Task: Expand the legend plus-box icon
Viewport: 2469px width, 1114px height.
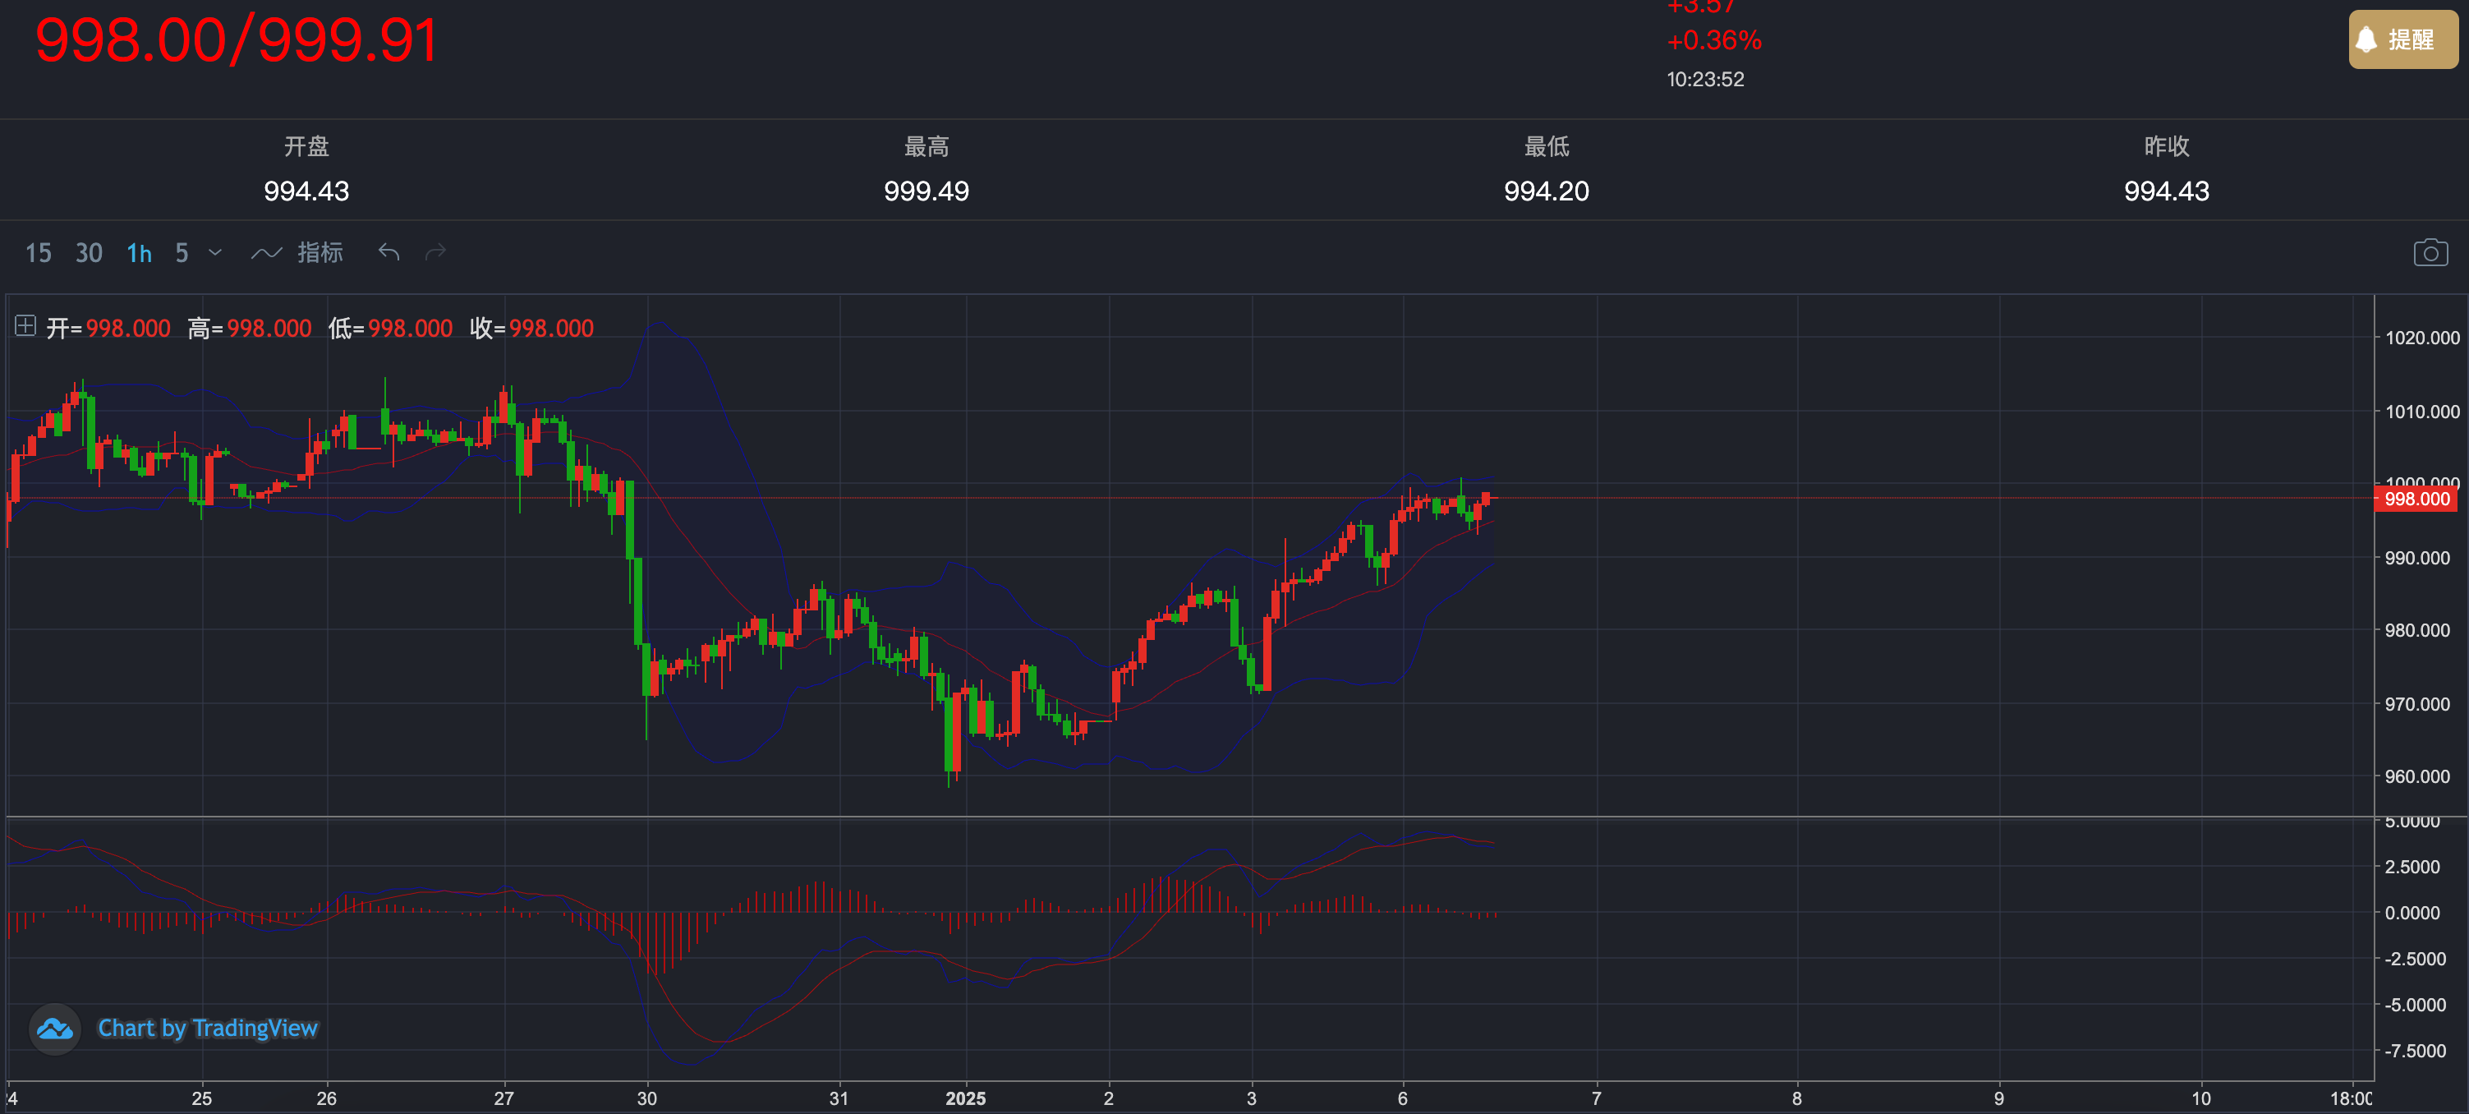Action: (x=26, y=326)
